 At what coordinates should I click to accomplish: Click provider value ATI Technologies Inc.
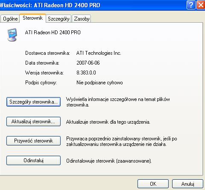(99, 53)
